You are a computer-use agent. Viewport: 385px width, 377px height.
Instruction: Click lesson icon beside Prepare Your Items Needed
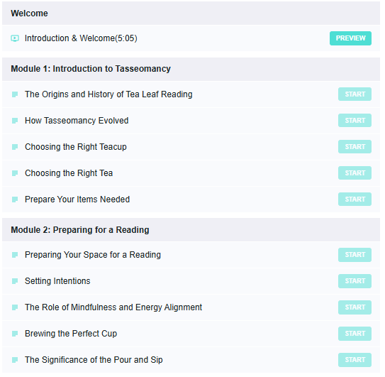point(15,200)
